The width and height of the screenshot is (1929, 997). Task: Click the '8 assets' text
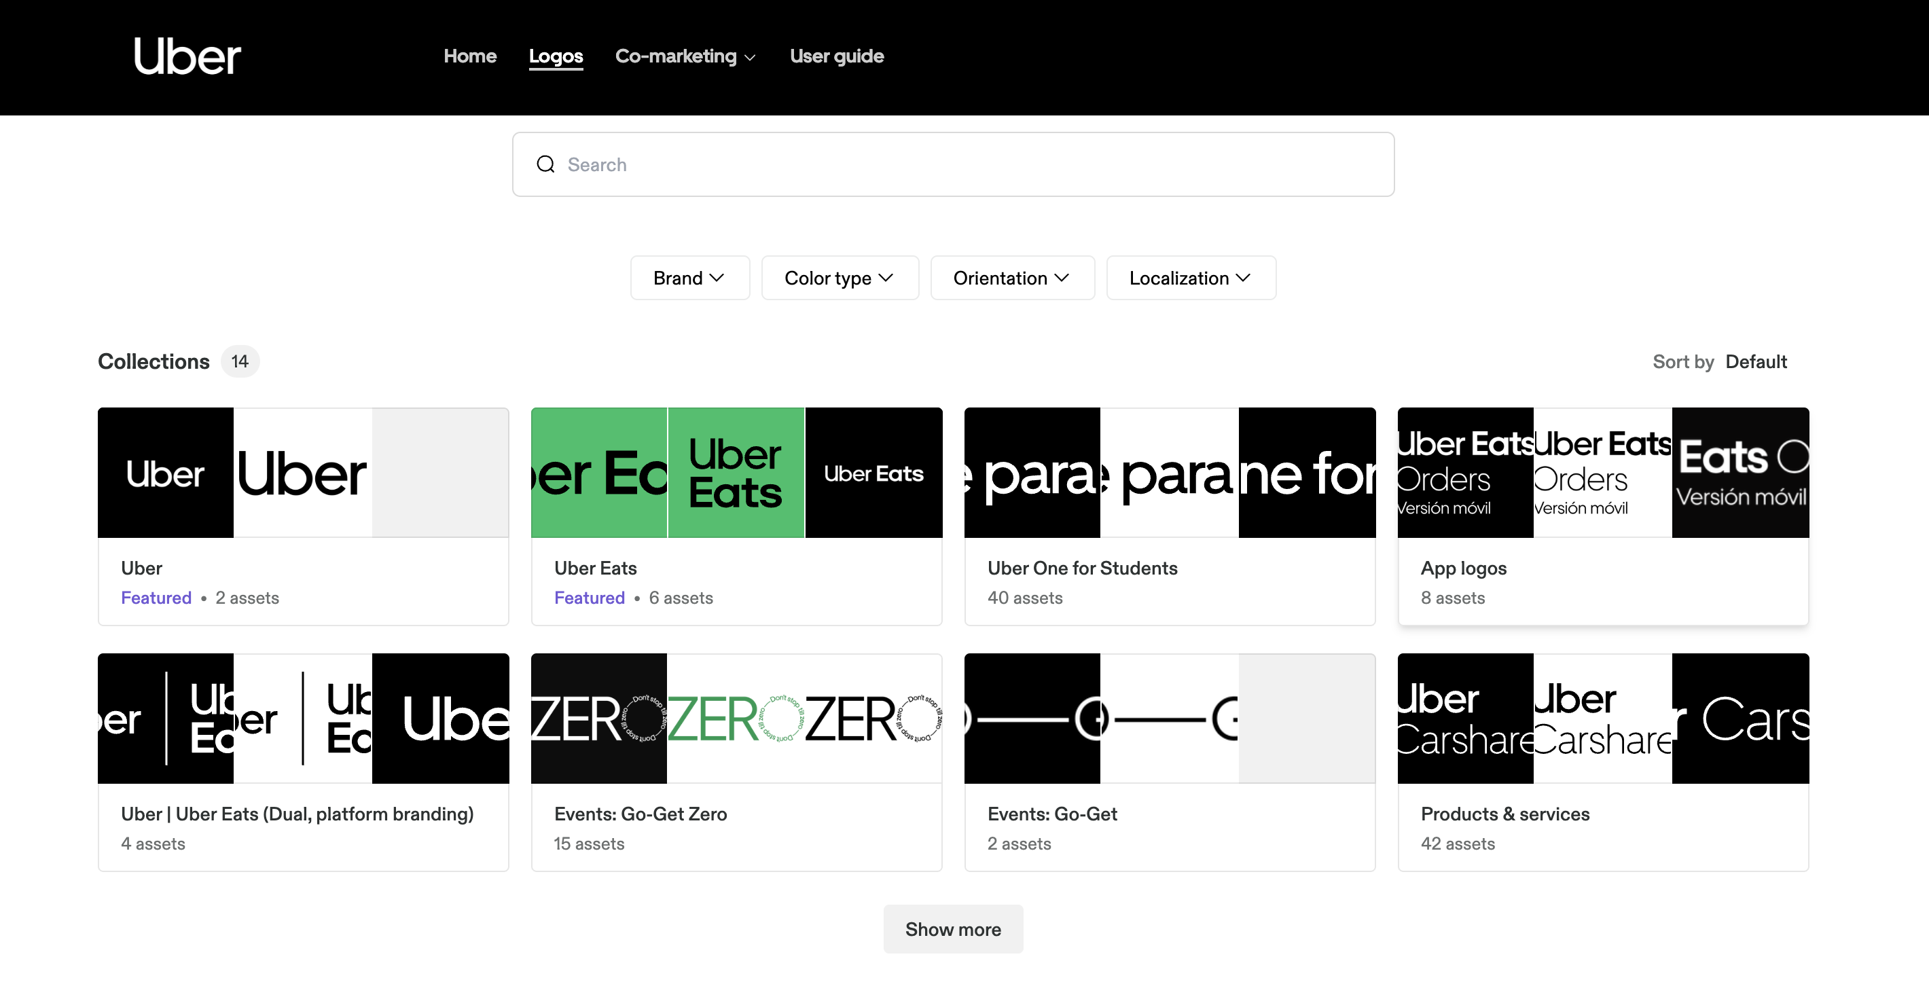tap(1452, 597)
